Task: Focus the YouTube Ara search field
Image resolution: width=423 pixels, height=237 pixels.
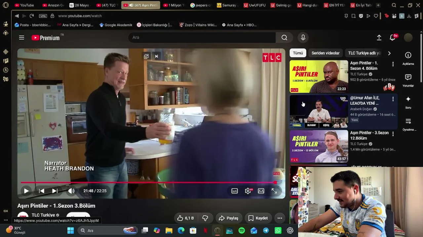Action: click(x=202, y=38)
